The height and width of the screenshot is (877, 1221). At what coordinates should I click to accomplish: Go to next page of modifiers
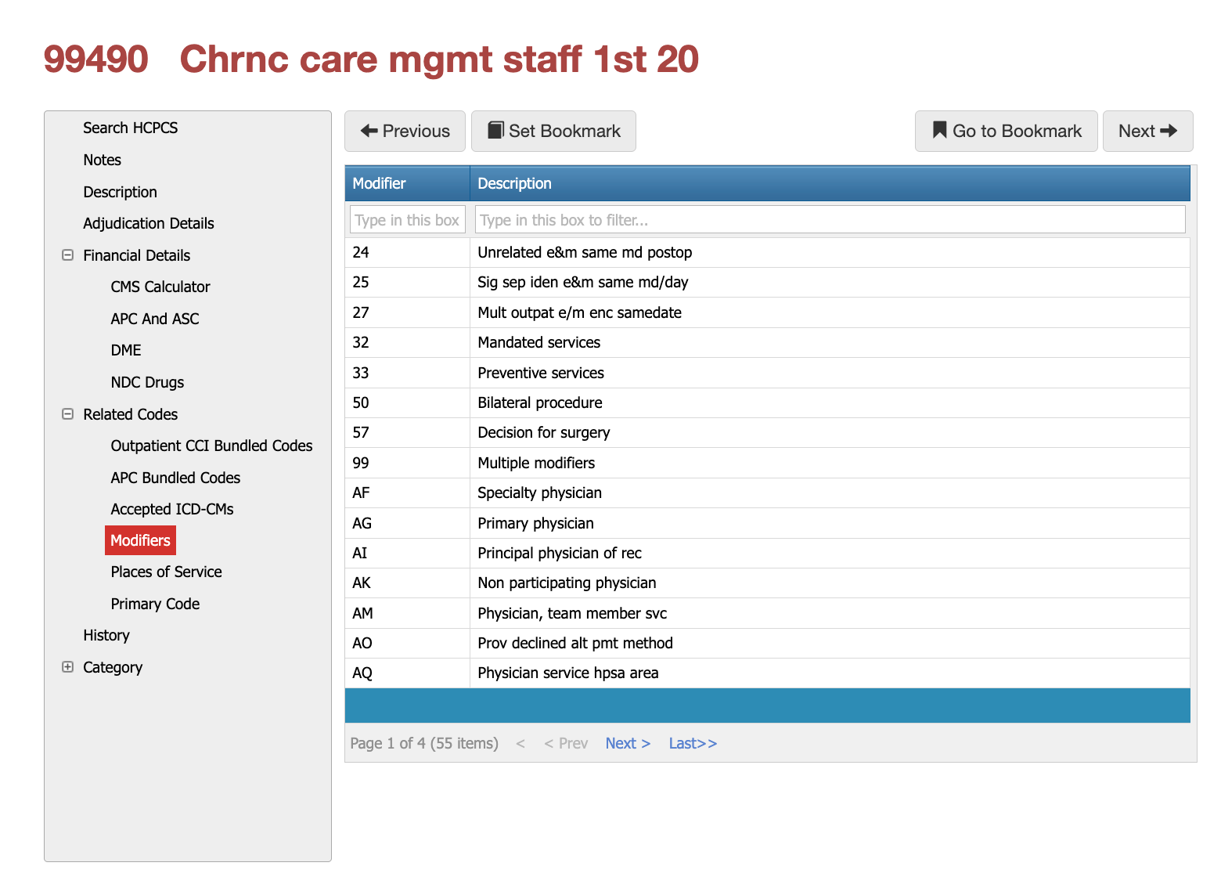628,743
